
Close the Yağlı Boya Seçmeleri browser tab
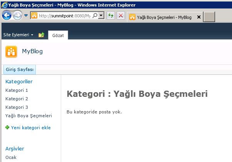coord(199,17)
